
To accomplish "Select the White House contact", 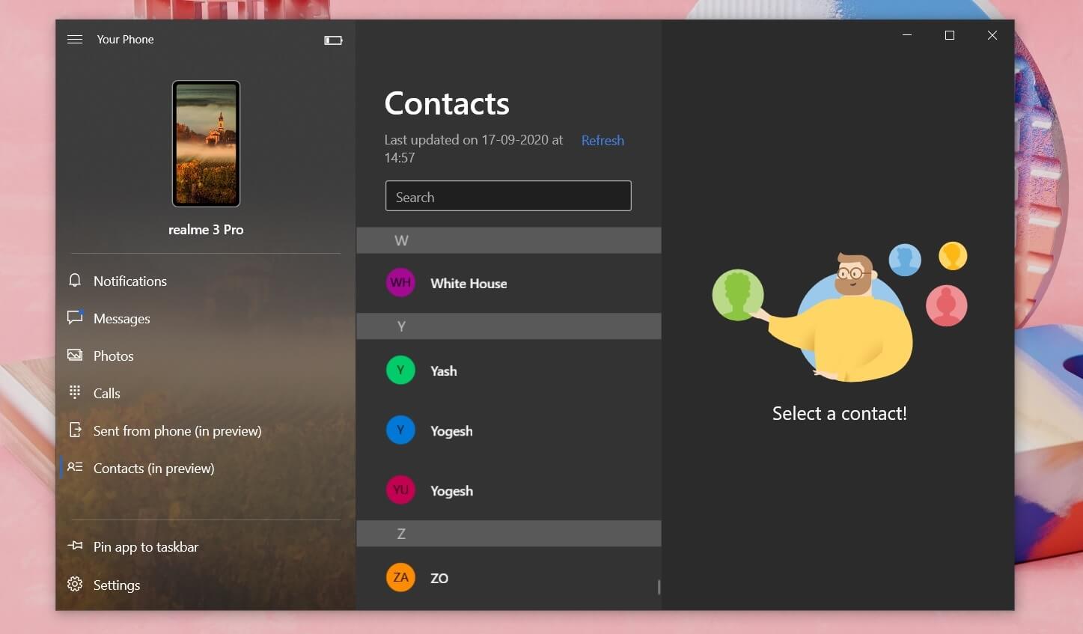I will click(x=469, y=284).
